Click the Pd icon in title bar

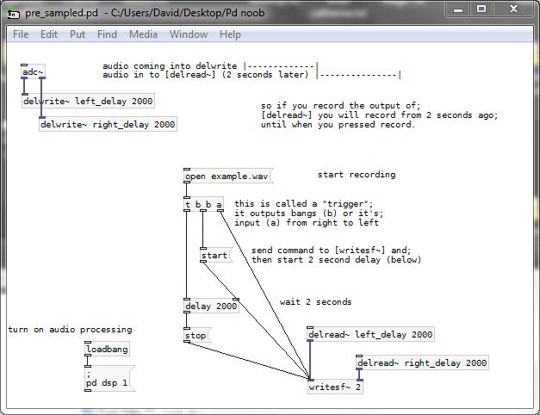14,14
